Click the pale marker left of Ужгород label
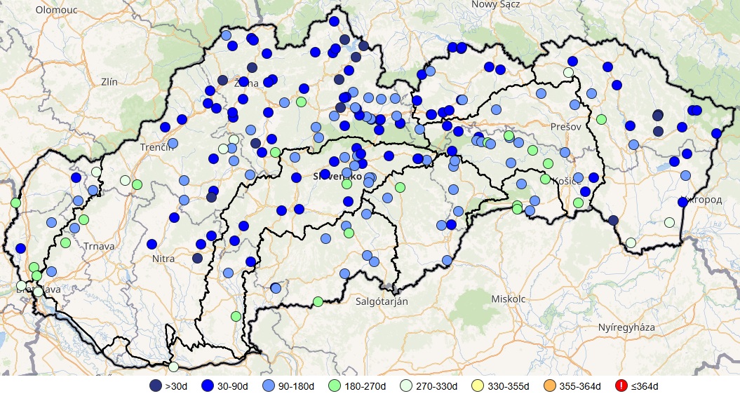Screen dimensions: 740x396 pos(669,222)
